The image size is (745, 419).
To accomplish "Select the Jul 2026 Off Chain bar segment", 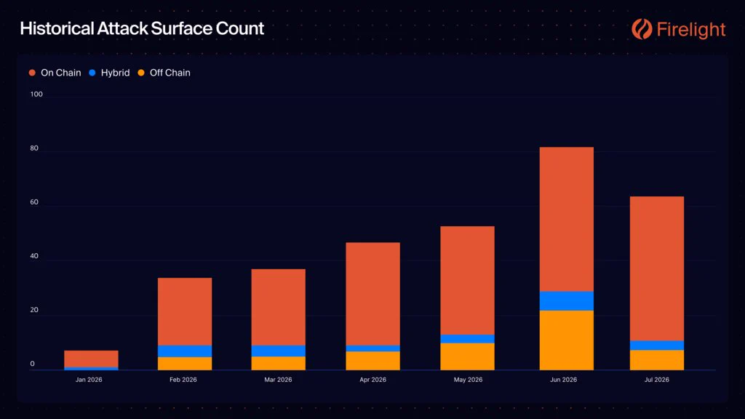I will click(657, 360).
